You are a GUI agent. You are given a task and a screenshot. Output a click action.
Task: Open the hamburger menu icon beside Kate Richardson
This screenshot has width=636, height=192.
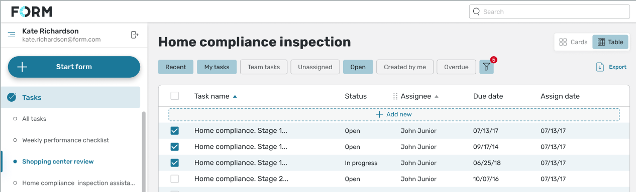click(12, 35)
